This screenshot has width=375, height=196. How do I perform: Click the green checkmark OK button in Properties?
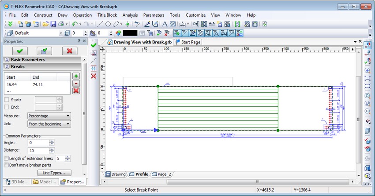(19, 51)
